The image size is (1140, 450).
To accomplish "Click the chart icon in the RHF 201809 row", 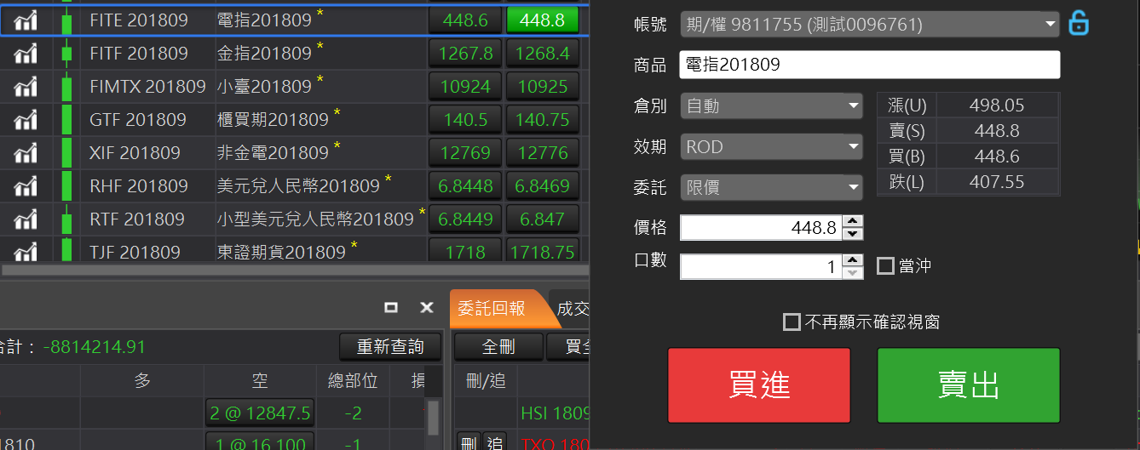I will [26, 186].
